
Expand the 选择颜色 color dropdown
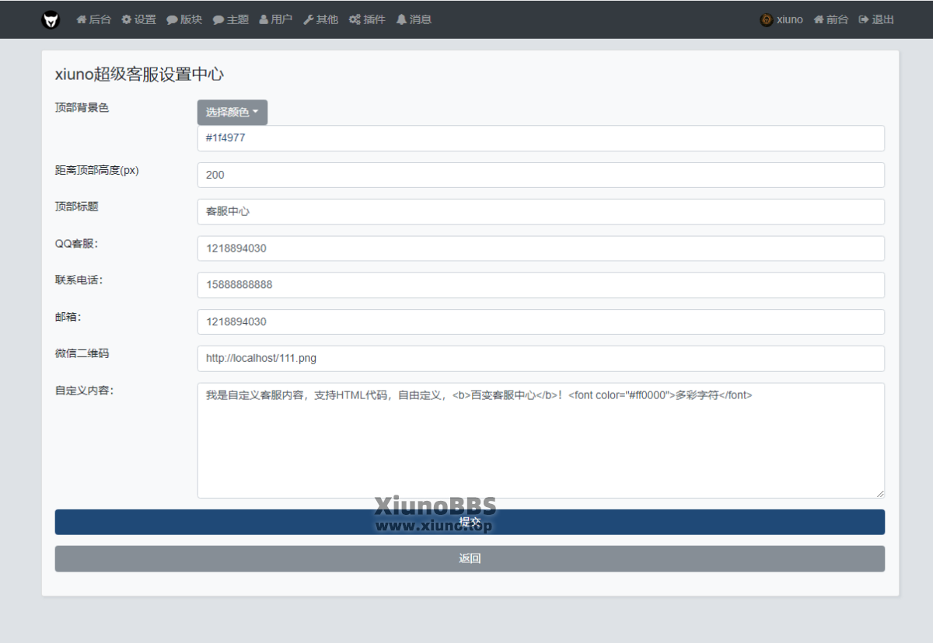pyautogui.click(x=232, y=112)
